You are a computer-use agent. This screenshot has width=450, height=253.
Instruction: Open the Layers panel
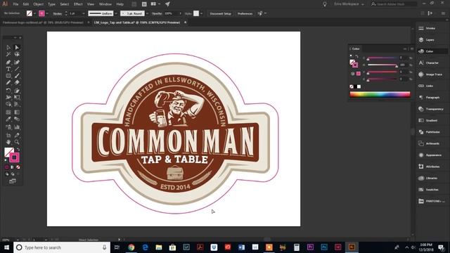point(427,40)
